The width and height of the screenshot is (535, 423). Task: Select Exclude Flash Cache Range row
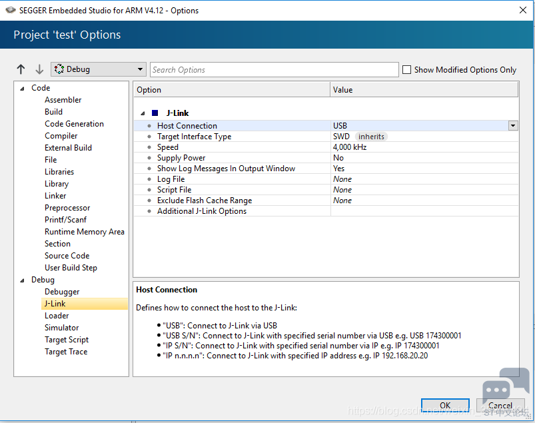pyautogui.click(x=326, y=201)
